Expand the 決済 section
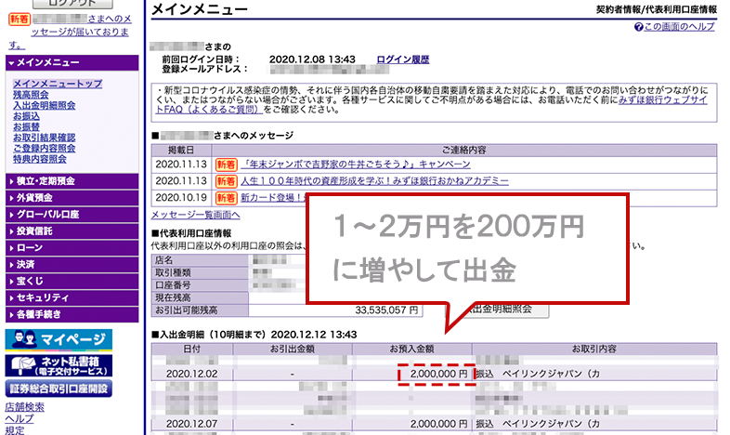Image resolution: width=730 pixels, height=435 pixels. pyautogui.click(x=72, y=265)
